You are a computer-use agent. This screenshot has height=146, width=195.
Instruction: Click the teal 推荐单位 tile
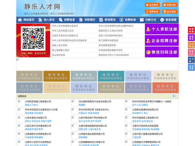(x=111, y=76)
